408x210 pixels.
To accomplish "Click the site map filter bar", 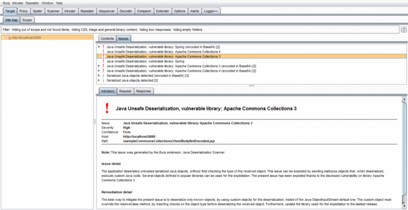I will click(x=200, y=30).
